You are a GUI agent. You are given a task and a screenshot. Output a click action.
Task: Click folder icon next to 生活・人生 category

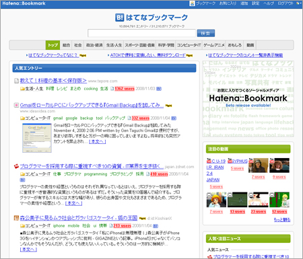(x=22, y=89)
